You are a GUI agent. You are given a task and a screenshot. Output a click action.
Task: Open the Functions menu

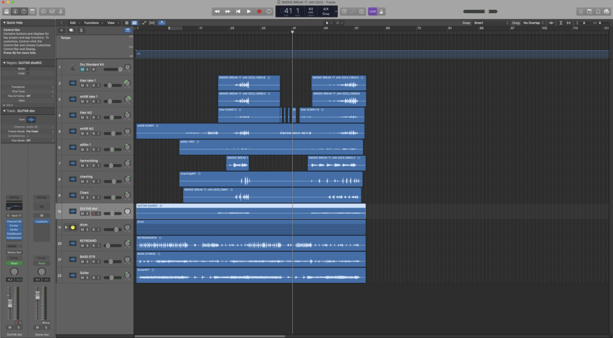93,23
